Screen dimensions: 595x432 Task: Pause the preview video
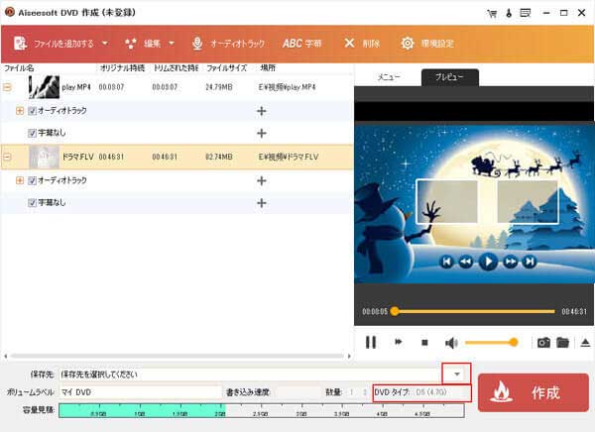[371, 342]
